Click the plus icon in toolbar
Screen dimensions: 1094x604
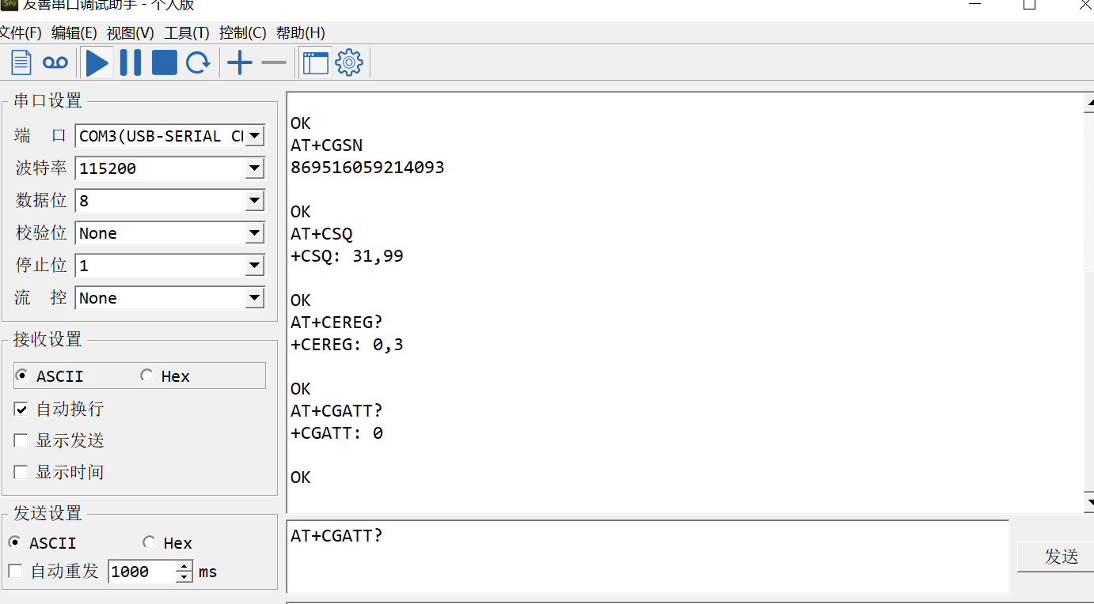[239, 62]
